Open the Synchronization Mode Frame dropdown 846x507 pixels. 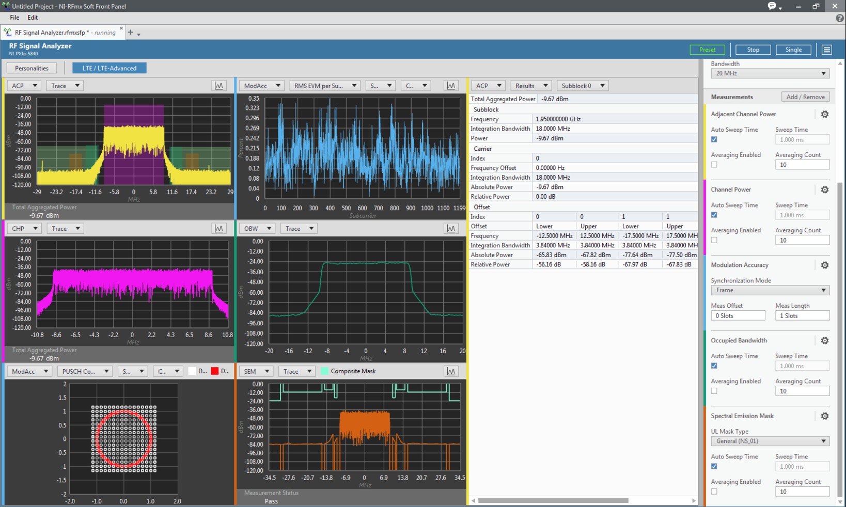tap(770, 290)
